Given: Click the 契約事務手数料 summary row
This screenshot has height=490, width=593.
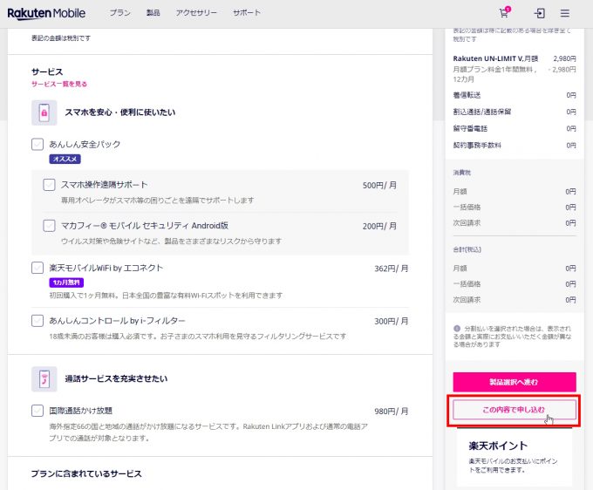Looking at the screenshot, I should [515, 146].
